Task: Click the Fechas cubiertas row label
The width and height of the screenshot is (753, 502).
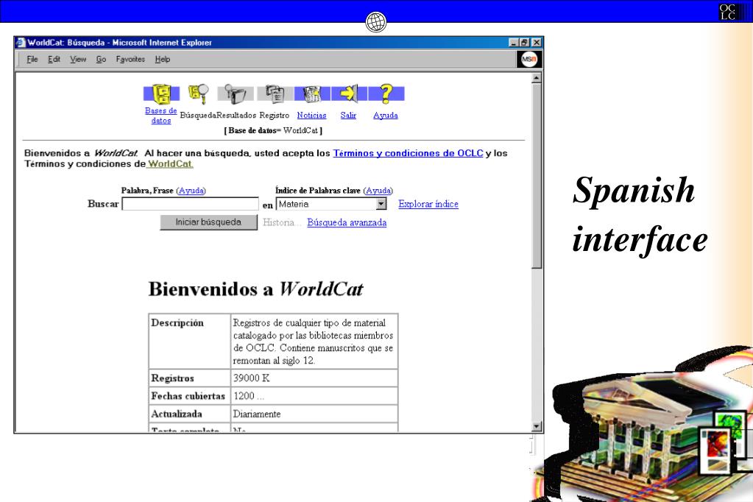Action: (190, 396)
